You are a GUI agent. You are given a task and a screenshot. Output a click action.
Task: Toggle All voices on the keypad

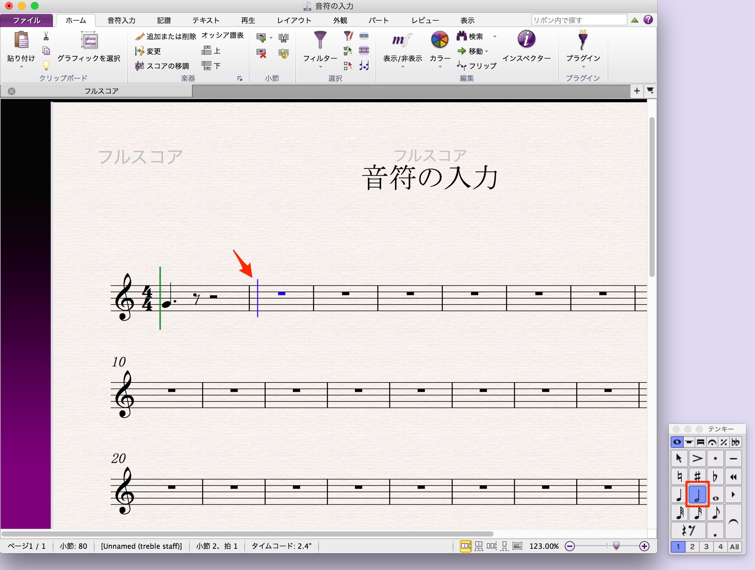[734, 547]
